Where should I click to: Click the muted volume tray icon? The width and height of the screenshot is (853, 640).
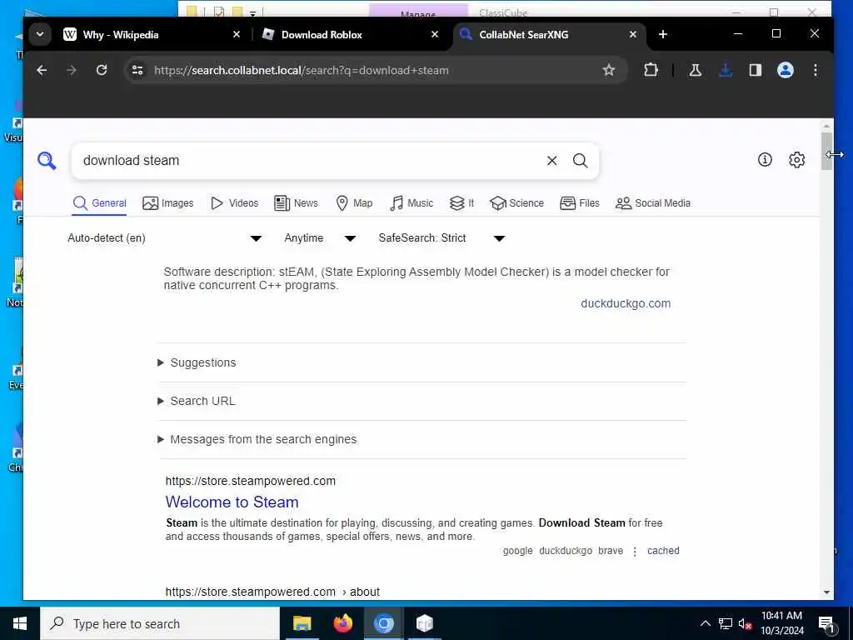coord(746,623)
